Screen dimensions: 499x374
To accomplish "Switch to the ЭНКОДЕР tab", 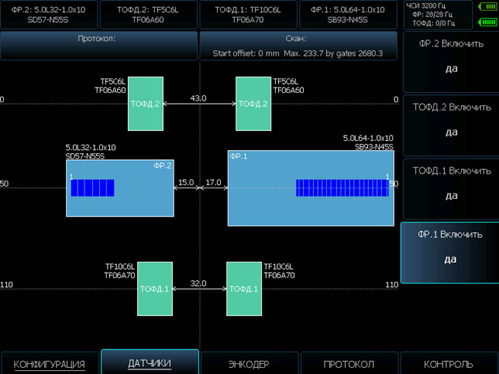I will click(249, 364).
